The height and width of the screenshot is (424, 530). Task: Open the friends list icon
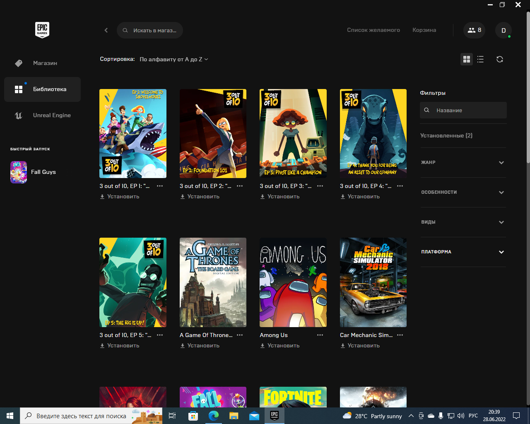[474, 30]
